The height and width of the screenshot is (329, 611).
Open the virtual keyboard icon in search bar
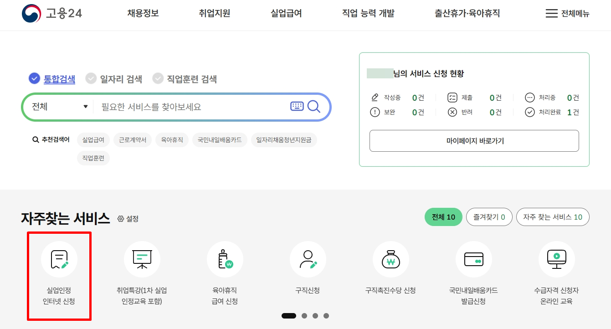click(x=297, y=106)
